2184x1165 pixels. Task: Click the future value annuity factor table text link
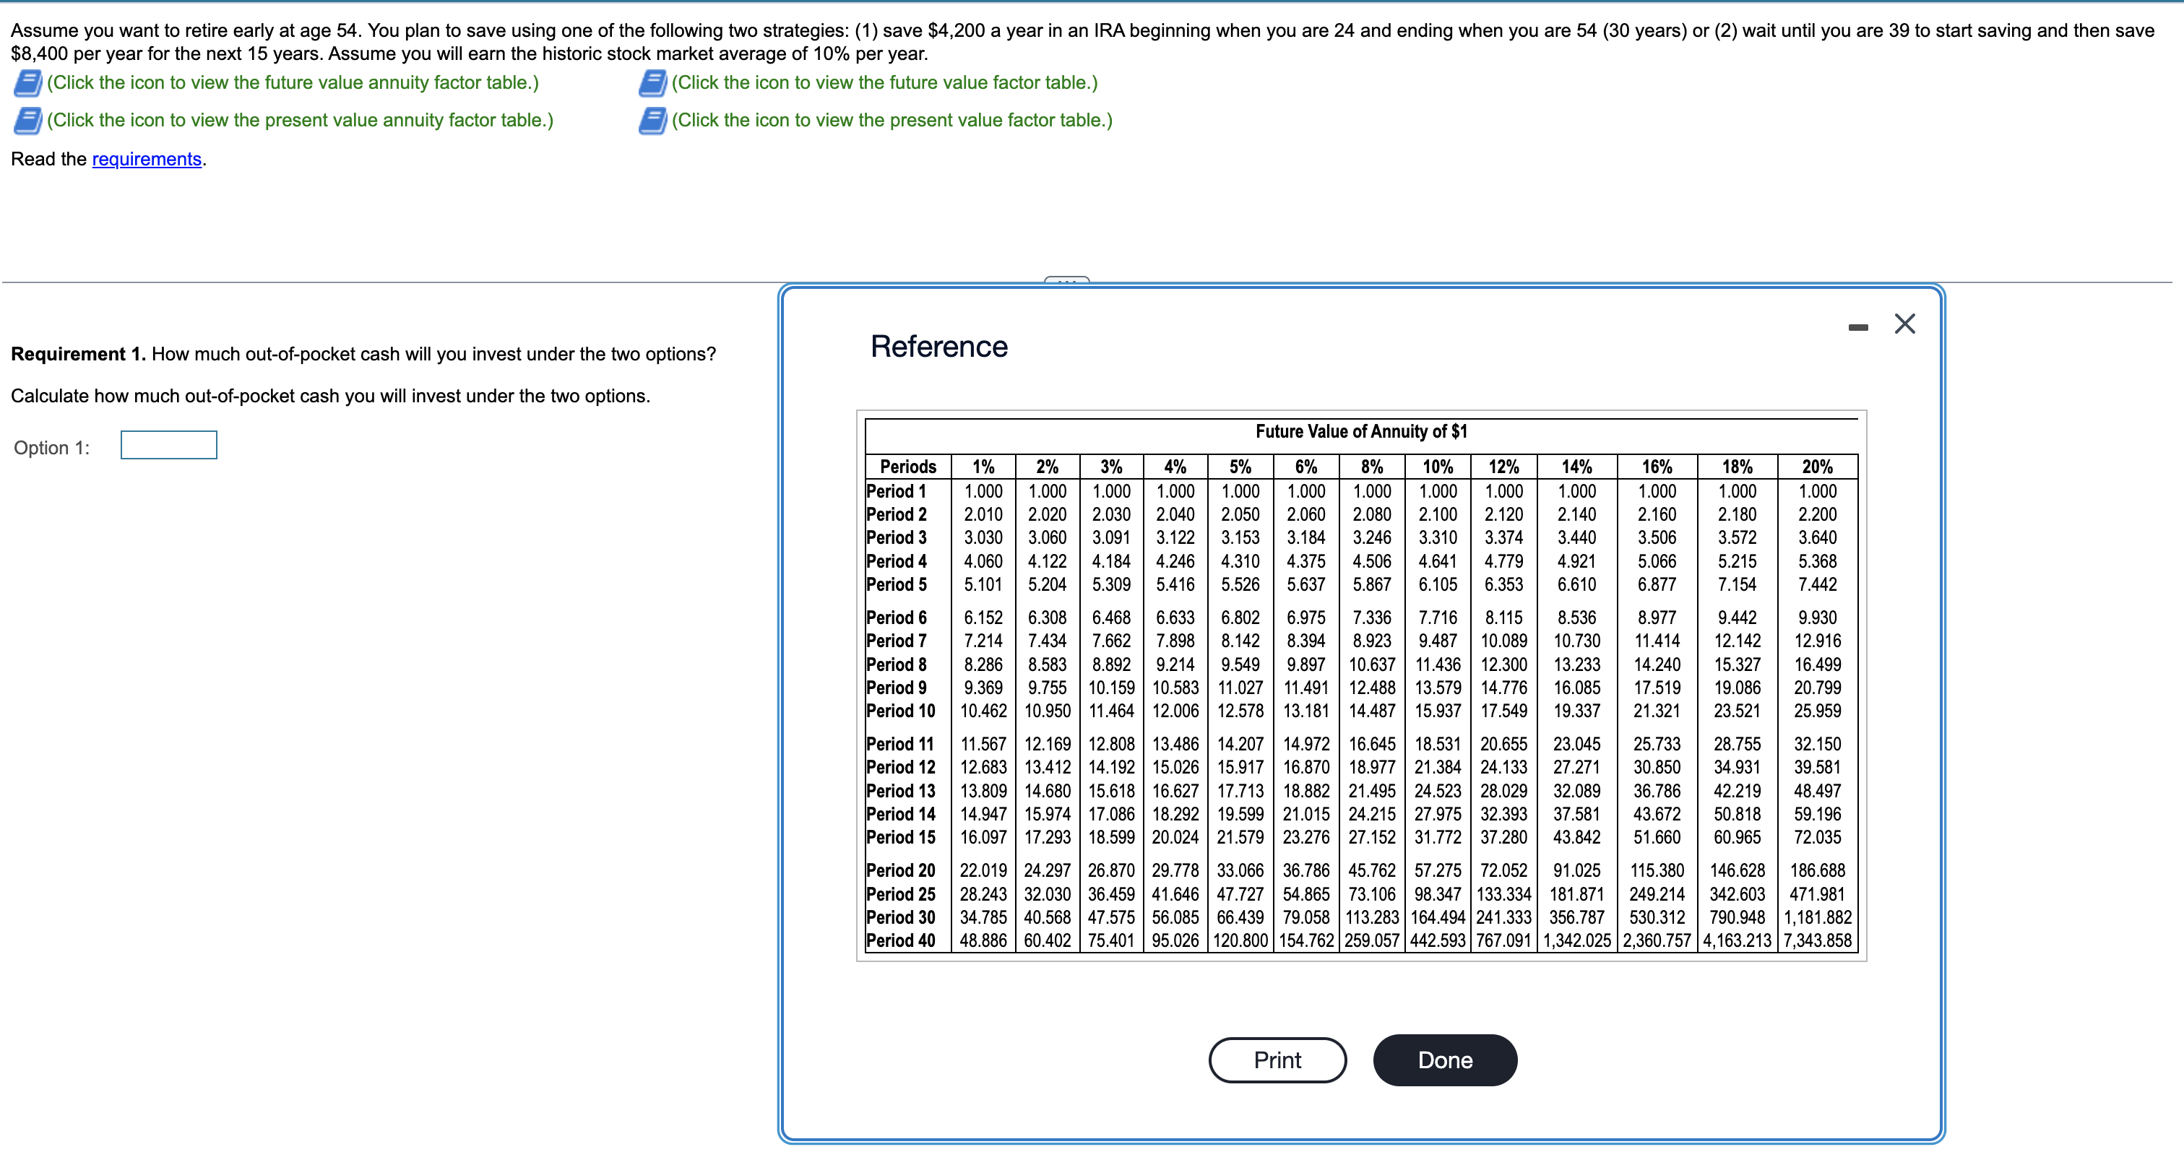(x=293, y=83)
